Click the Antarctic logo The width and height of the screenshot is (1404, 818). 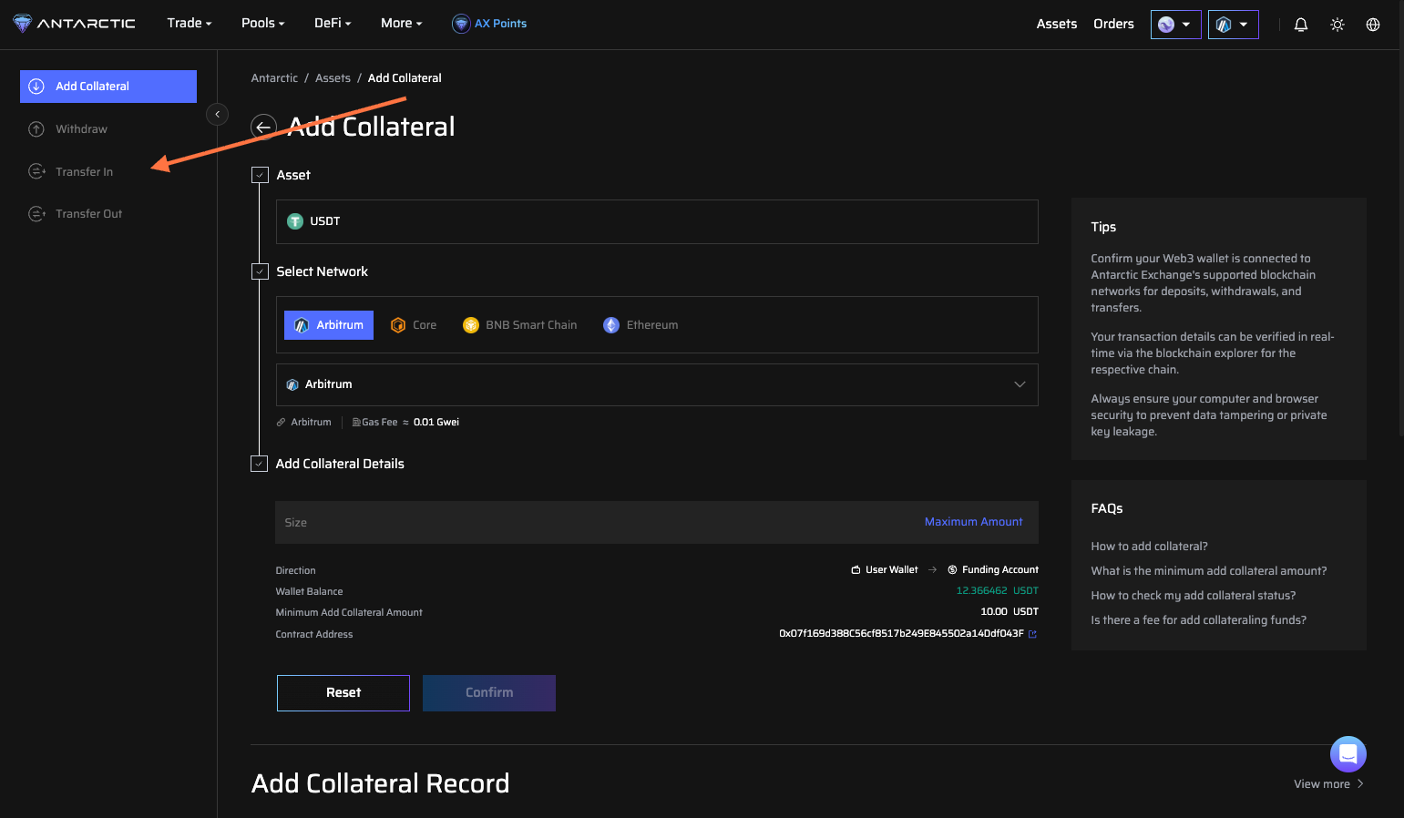[x=74, y=24]
